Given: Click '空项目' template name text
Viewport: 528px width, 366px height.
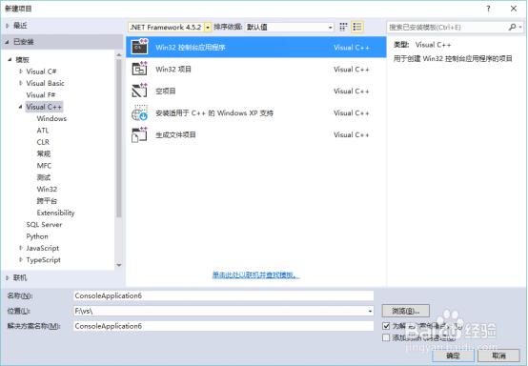Looking at the screenshot, I should click(x=165, y=91).
